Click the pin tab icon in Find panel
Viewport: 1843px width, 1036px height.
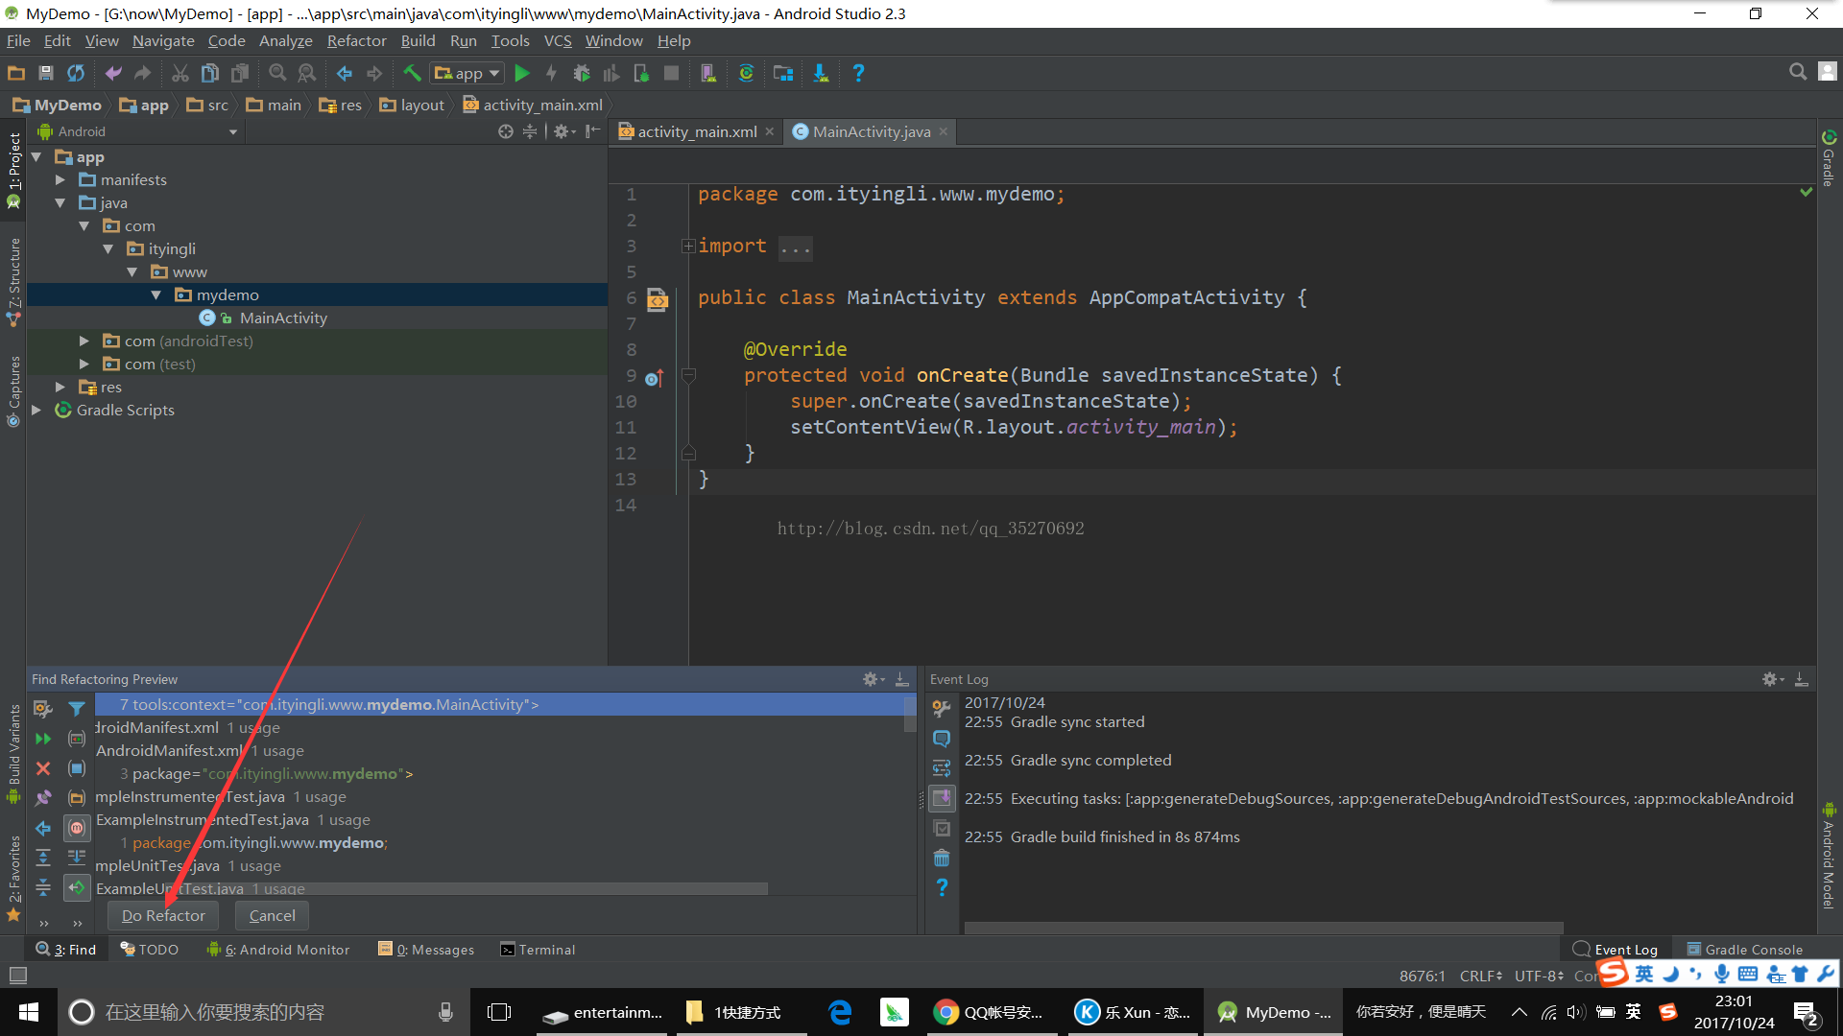tap(43, 798)
